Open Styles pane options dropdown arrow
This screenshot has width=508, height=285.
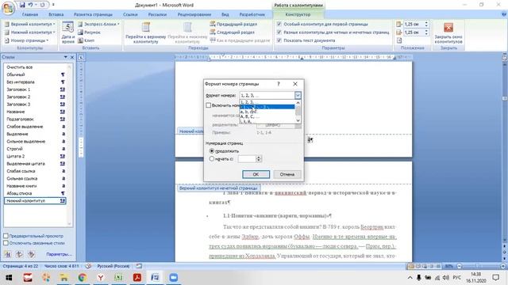click(x=65, y=57)
